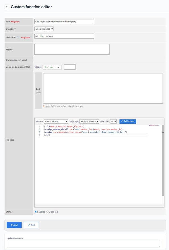The height and width of the screenshot is (250, 169).
Task: Click into the Test data JSON textarea
Action: tap(103, 89)
